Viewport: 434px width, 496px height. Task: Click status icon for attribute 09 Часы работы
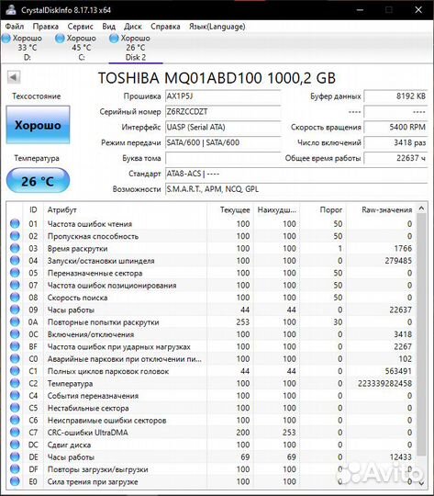coord(15,310)
